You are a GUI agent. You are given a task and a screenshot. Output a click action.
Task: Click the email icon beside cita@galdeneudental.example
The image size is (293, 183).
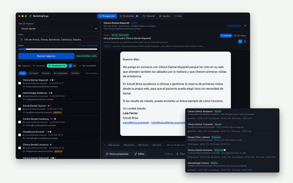pyautogui.click(x=24, y=100)
